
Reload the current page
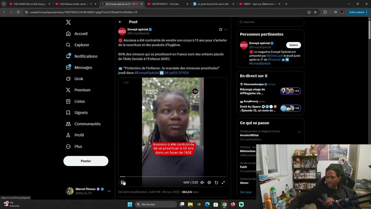click(18, 12)
